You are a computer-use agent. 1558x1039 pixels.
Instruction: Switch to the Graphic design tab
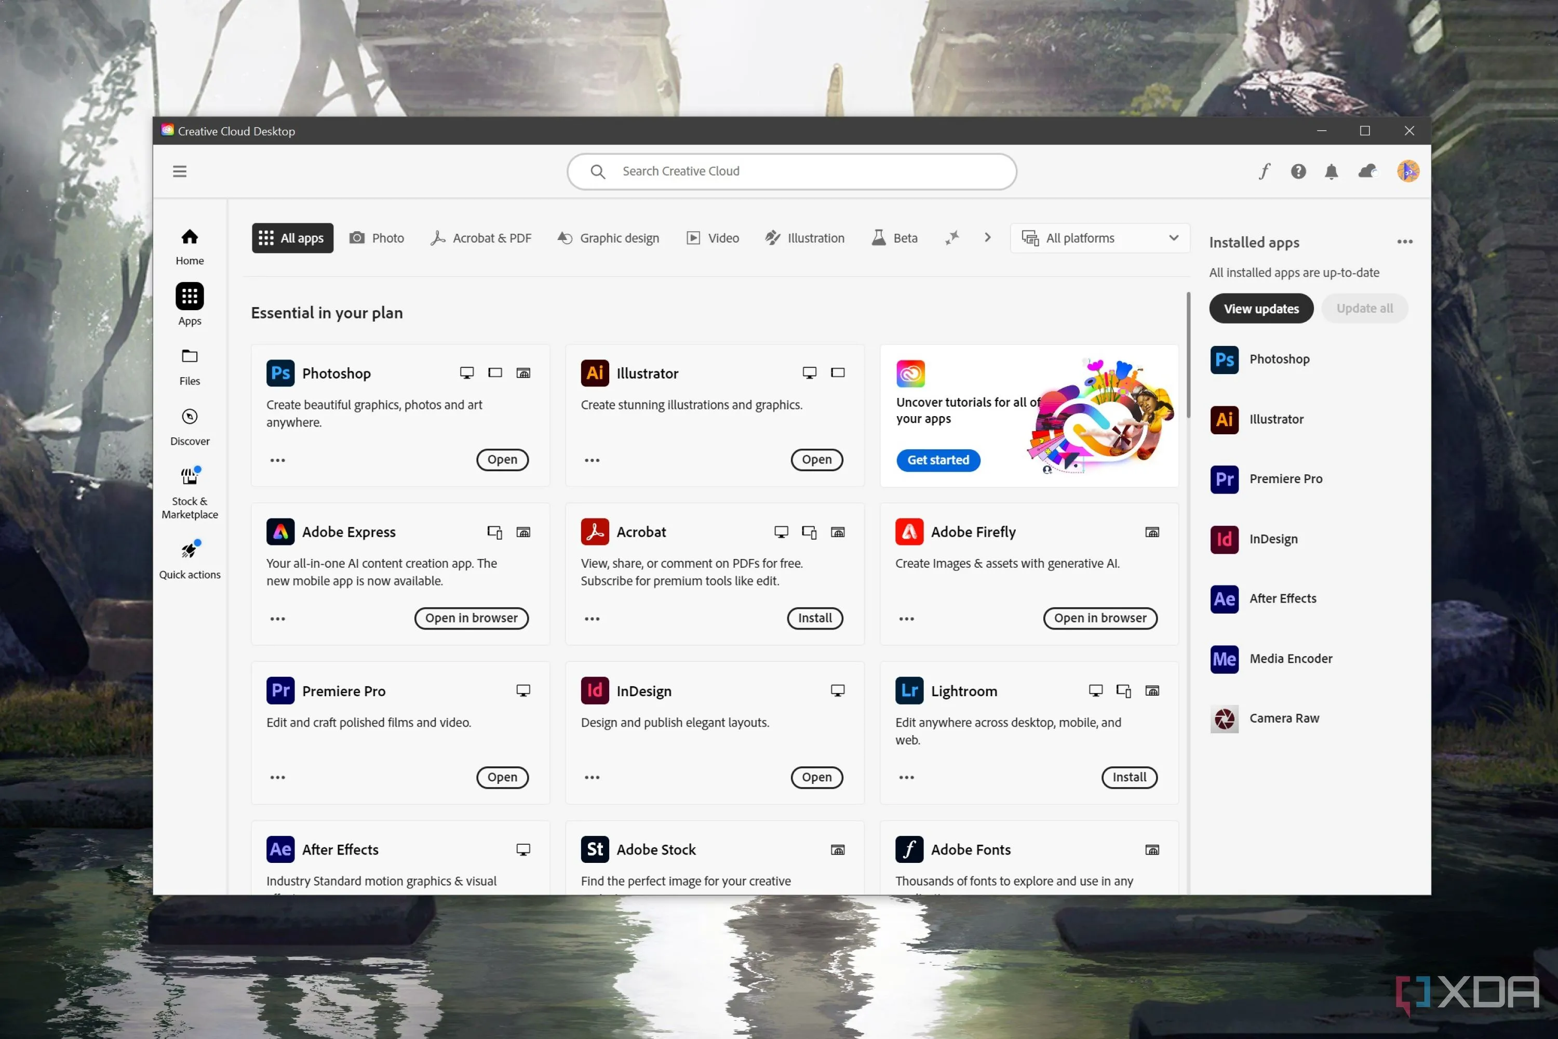pyautogui.click(x=608, y=238)
